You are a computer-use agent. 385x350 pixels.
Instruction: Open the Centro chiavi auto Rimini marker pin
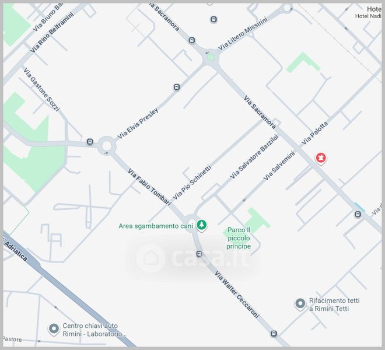(x=54, y=329)
